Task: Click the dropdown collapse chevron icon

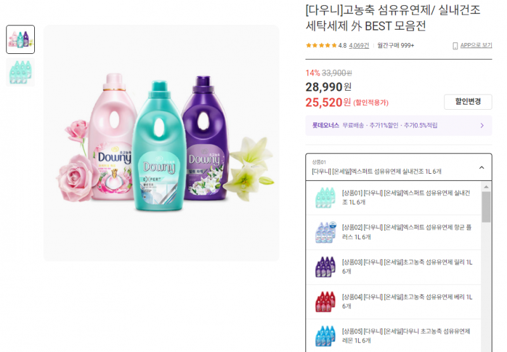Action: pyautogui.click(x=482, y=167)
